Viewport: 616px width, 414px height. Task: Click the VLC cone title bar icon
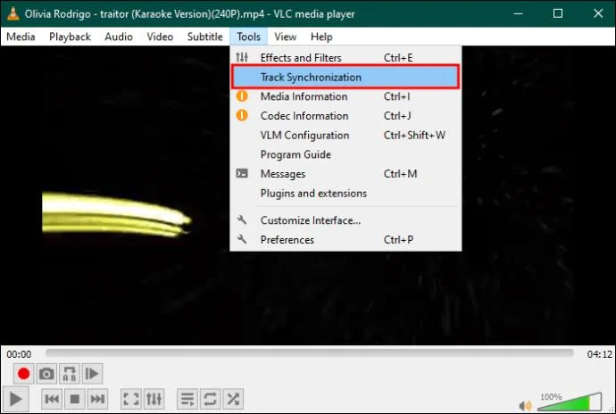point(13,13)
